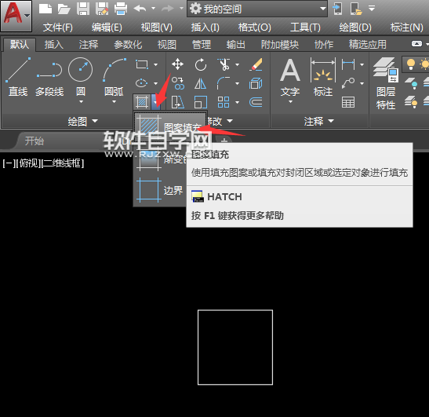This screenshot has height=417, width=429.
Task: Open the 开始 document tab
Action: pos(35,141)
